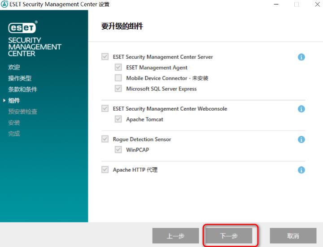Image resolution: width=323 pixels, height=247 pixels.
Task: Toggle Rogue Detection Sensor checkbox
Action: pos(105,139)
